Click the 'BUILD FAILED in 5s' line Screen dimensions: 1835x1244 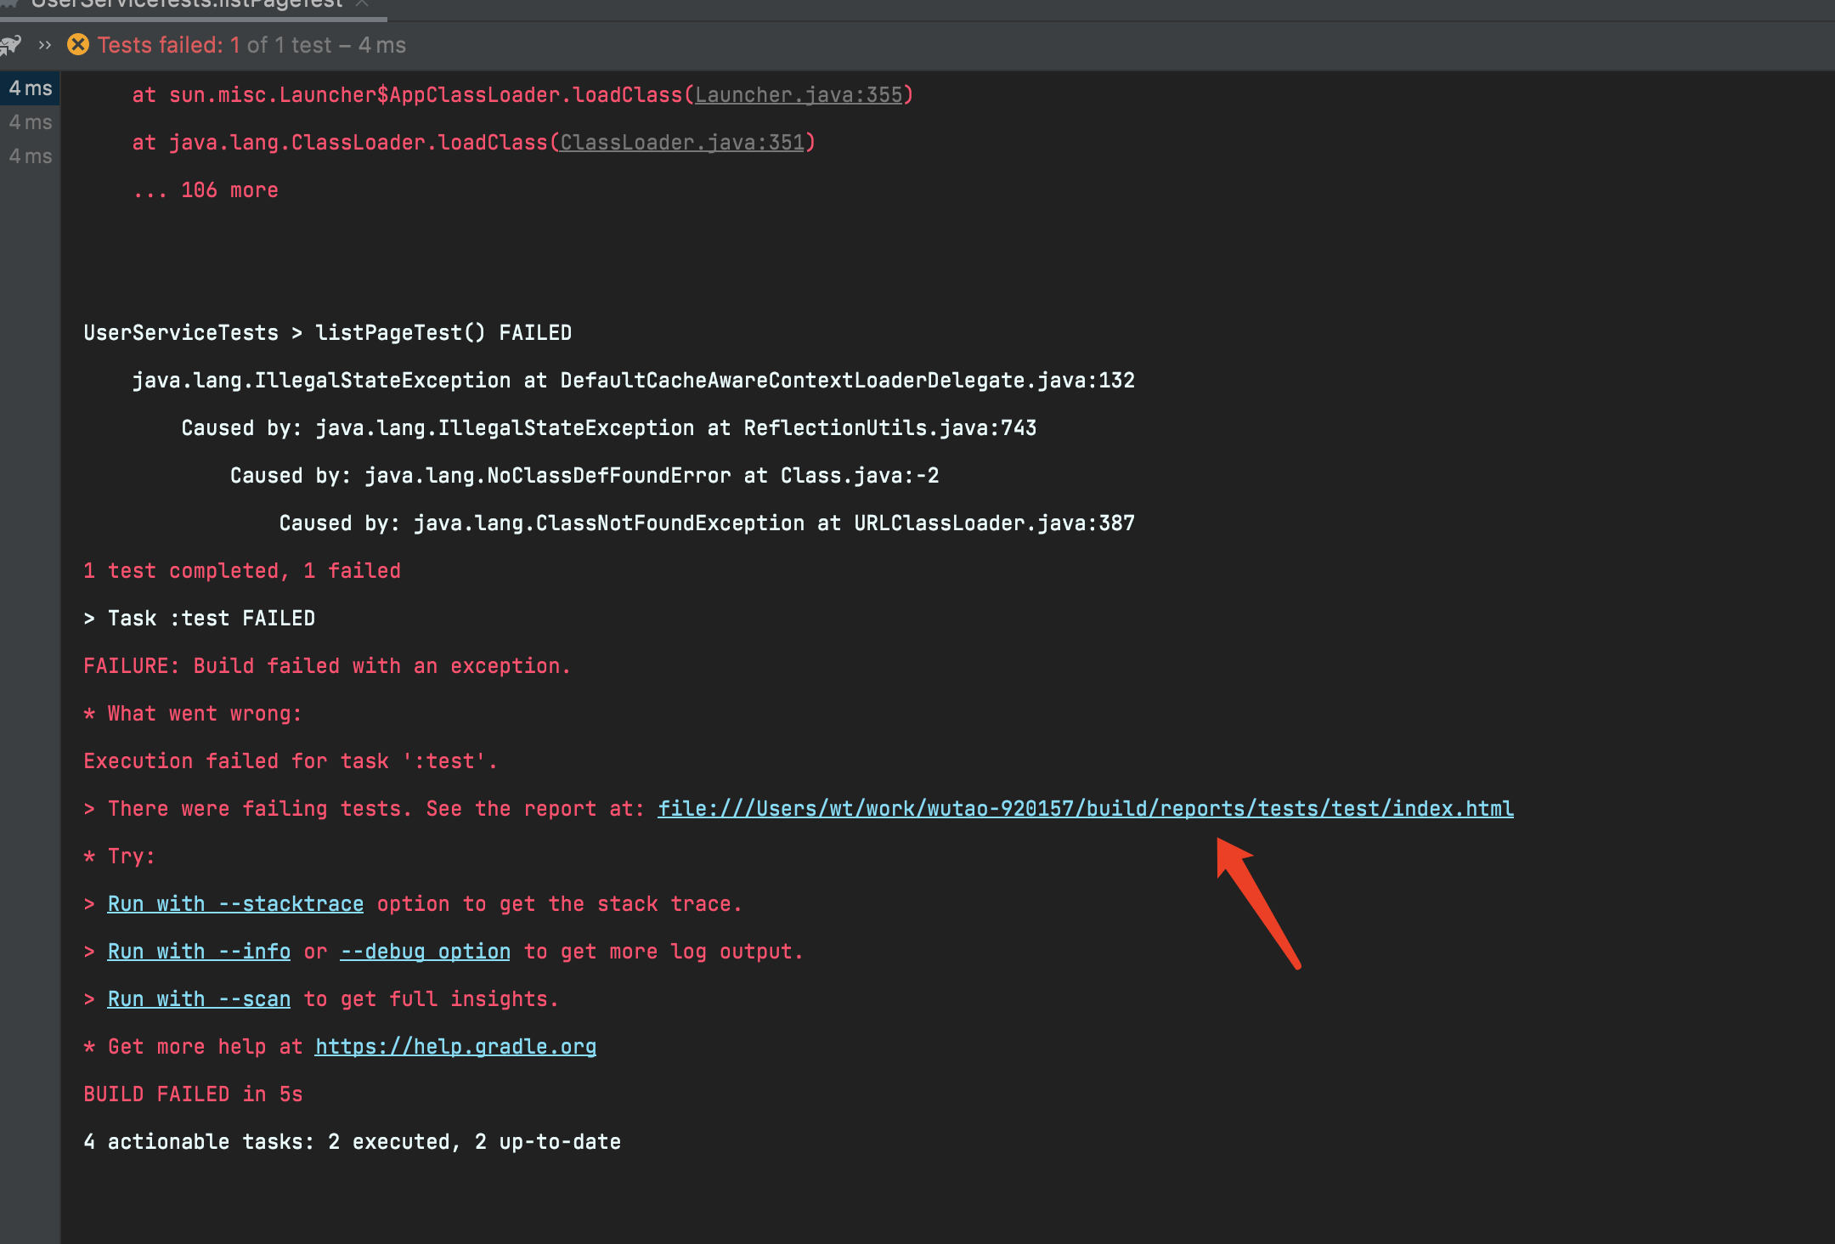pyautogui.click(x=193, y=1094)
